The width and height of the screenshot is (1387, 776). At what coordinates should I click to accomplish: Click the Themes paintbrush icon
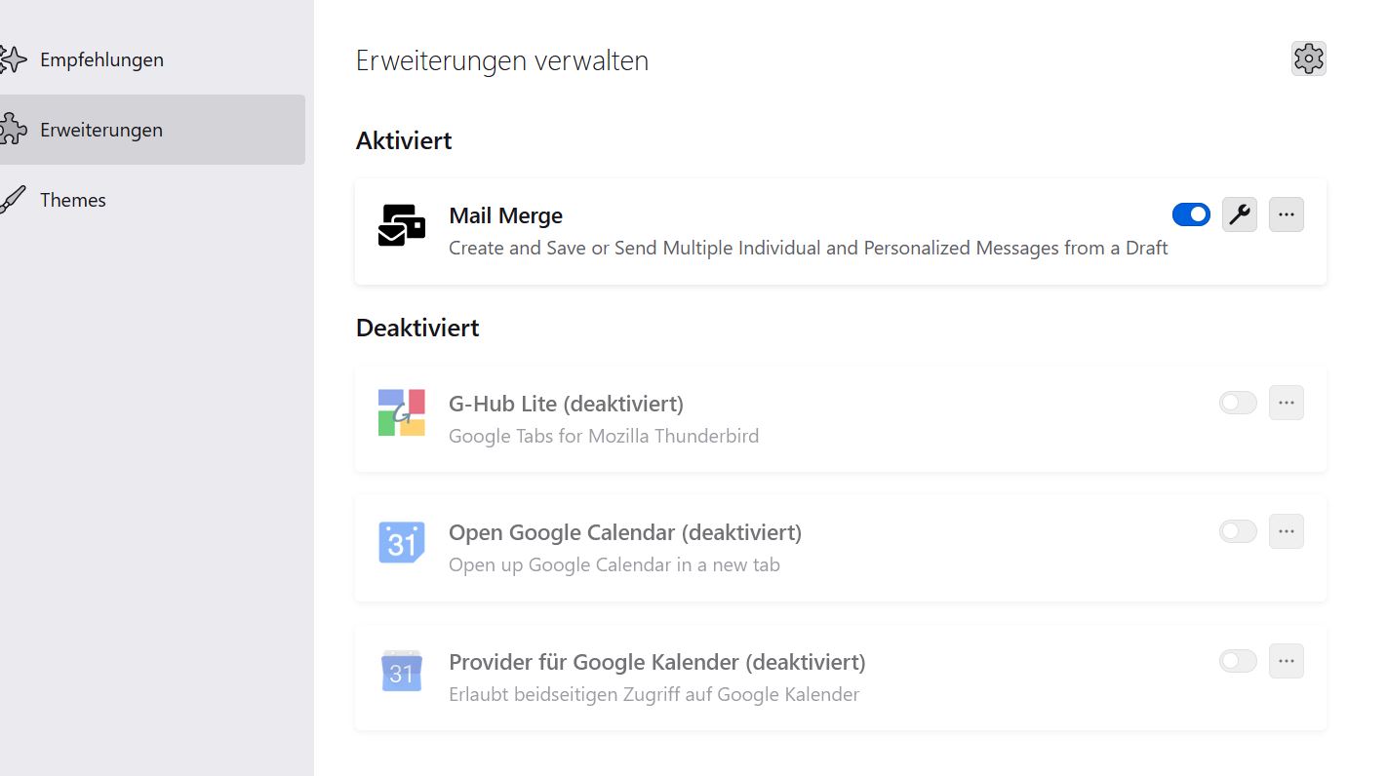tap(12, 200)
